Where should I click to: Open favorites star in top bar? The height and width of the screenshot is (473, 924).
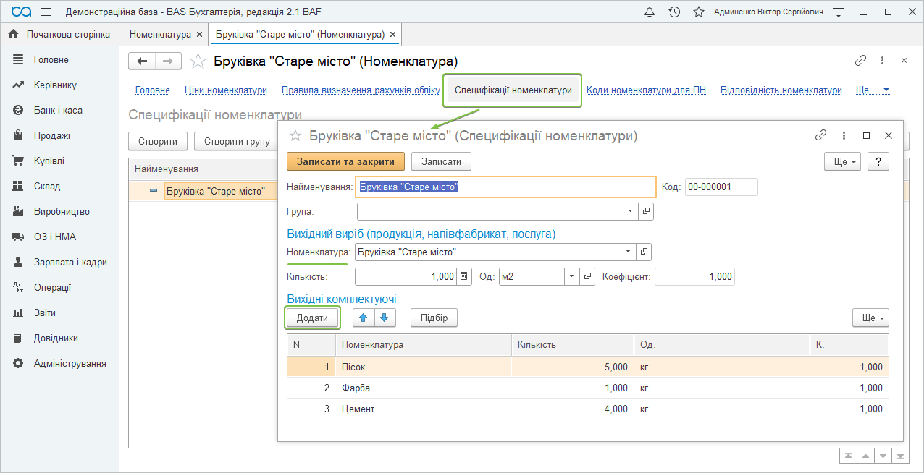(x=698, y=12)
